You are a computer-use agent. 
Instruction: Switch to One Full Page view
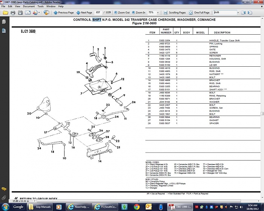click(199, 12)
